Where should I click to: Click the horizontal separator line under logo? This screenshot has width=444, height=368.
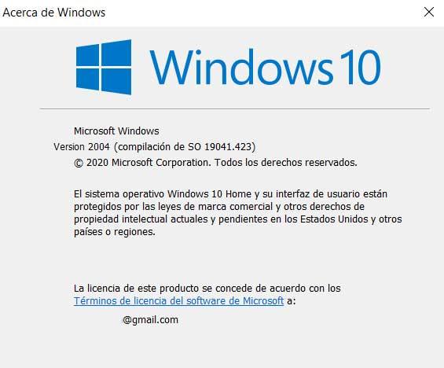pyautogui.click(x=235, y=109)
